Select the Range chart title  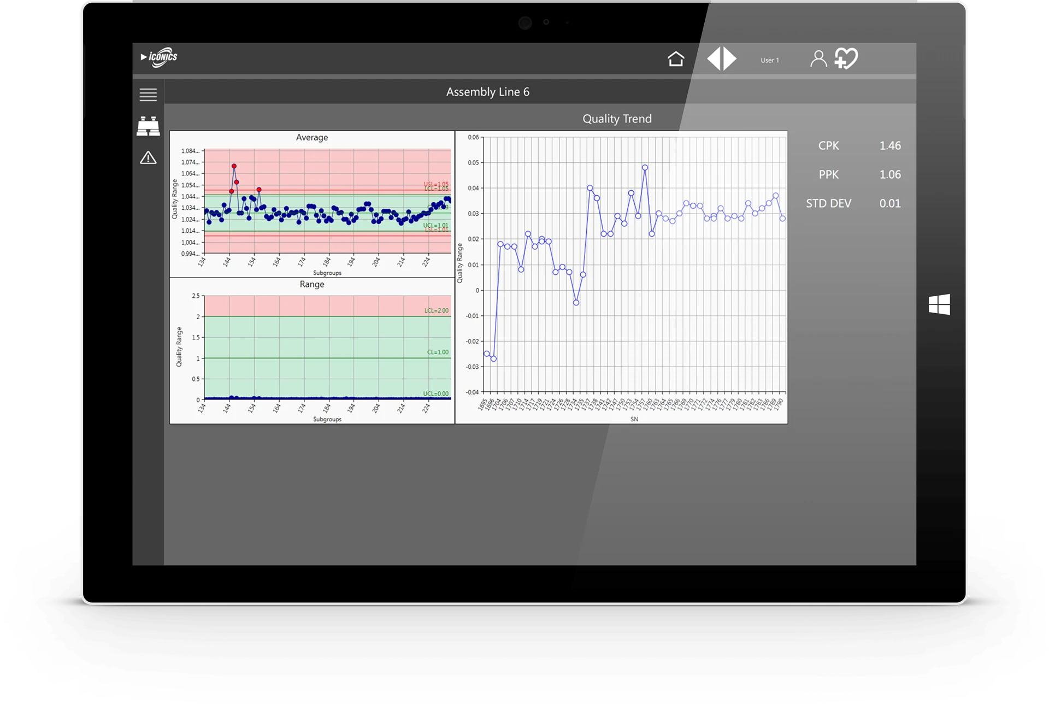coord(312,284)
